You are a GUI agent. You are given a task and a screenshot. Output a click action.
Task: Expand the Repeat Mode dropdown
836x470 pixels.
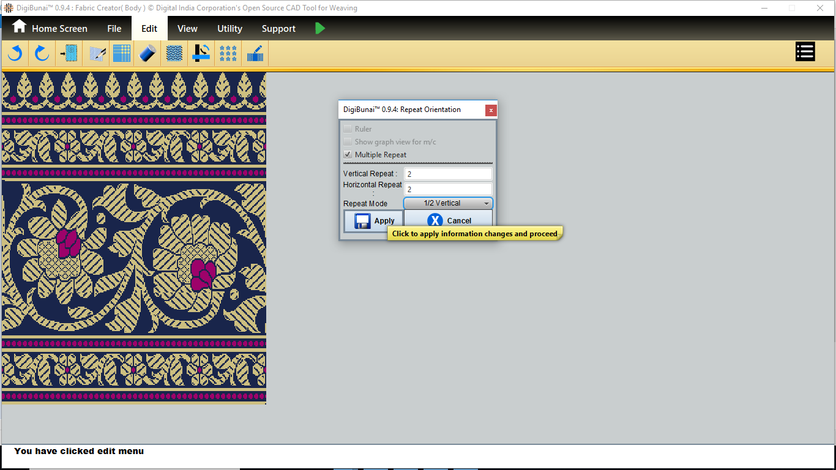[448, 203]
